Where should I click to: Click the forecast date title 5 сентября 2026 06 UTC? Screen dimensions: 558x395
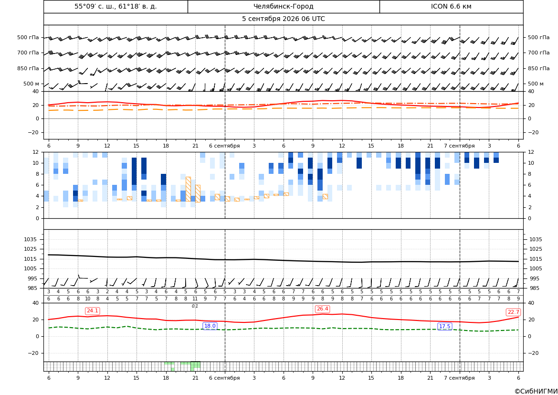[x=283, y=19]
